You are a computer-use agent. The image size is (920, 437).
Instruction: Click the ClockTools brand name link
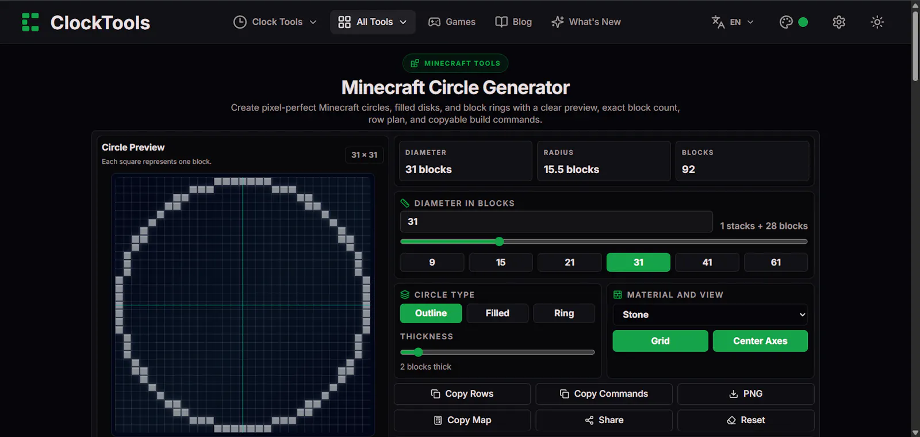tap(100, 22)
